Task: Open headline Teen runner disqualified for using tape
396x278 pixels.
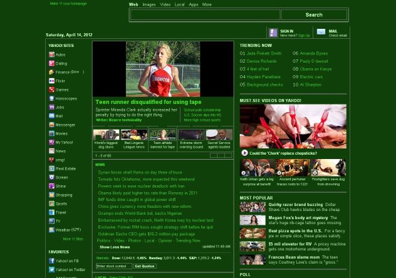Action: tap(148, 102)
